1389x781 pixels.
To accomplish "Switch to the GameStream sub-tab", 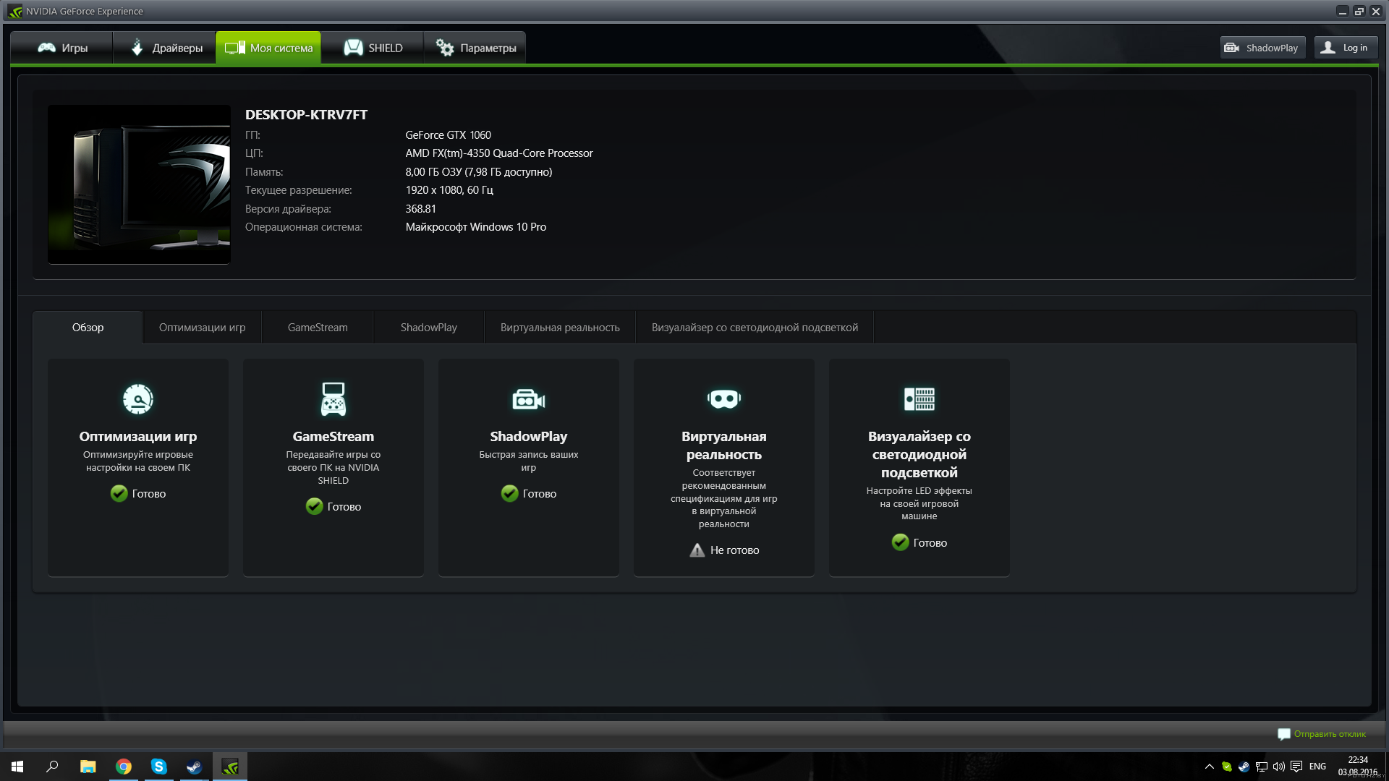I will coord(318,328).
